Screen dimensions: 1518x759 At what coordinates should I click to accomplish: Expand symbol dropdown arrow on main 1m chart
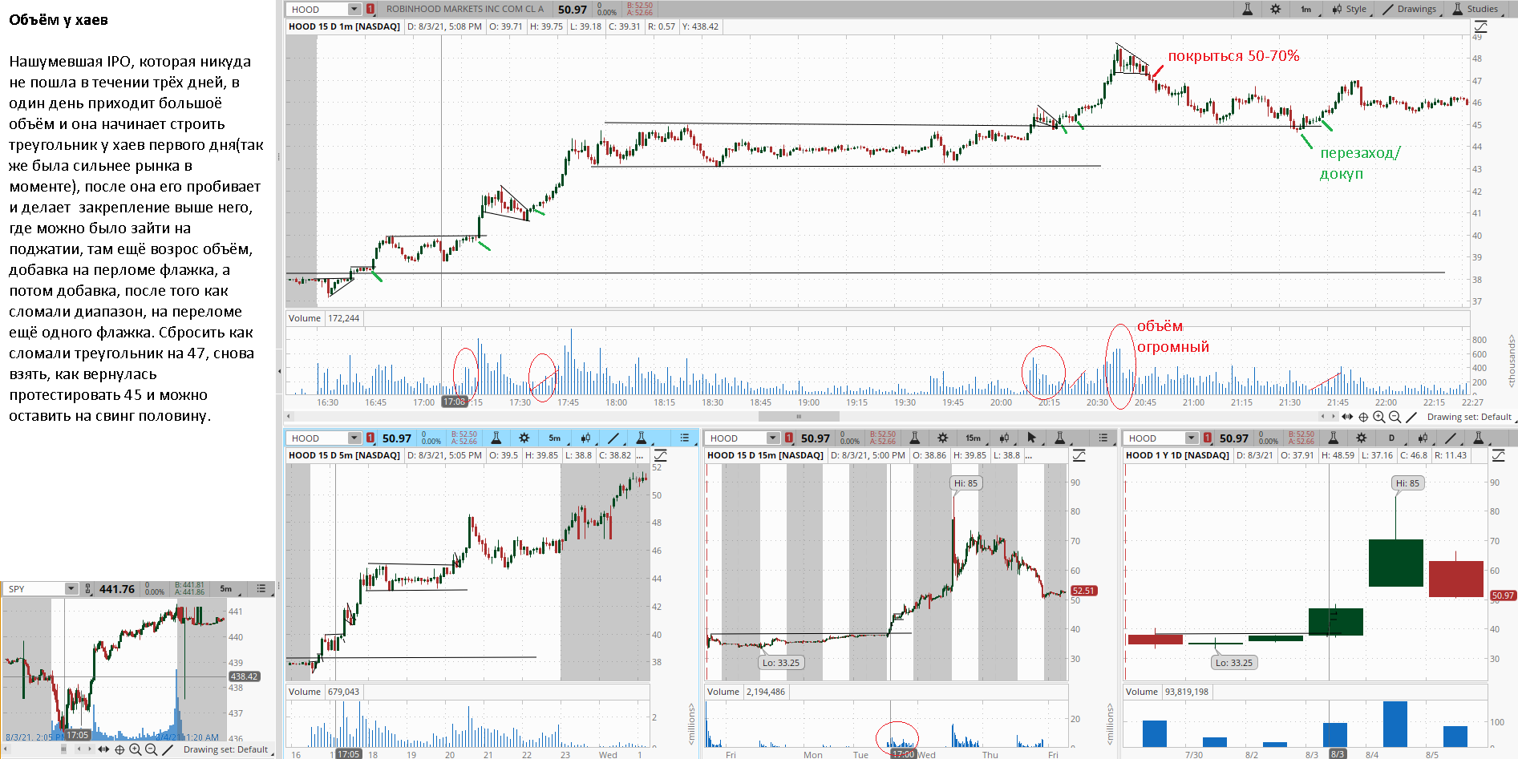(355, 9)
